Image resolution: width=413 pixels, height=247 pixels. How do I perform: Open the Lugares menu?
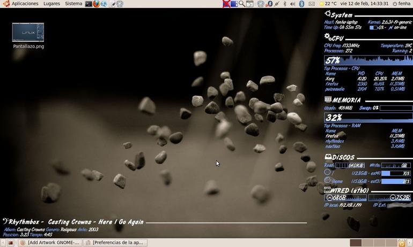click(x=51, y=4)
